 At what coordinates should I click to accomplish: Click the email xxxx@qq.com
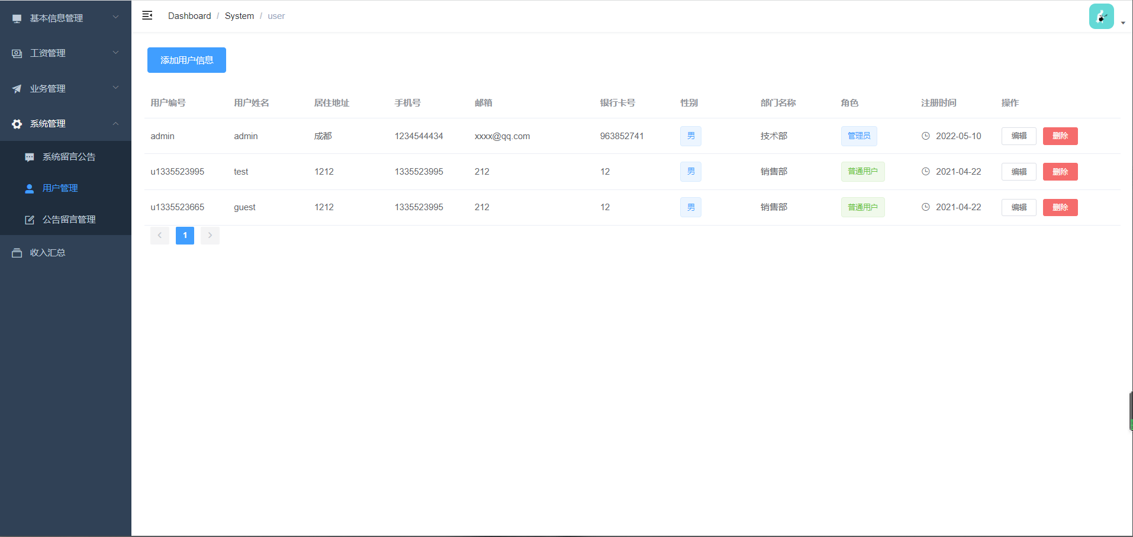(x=502, y=136)
